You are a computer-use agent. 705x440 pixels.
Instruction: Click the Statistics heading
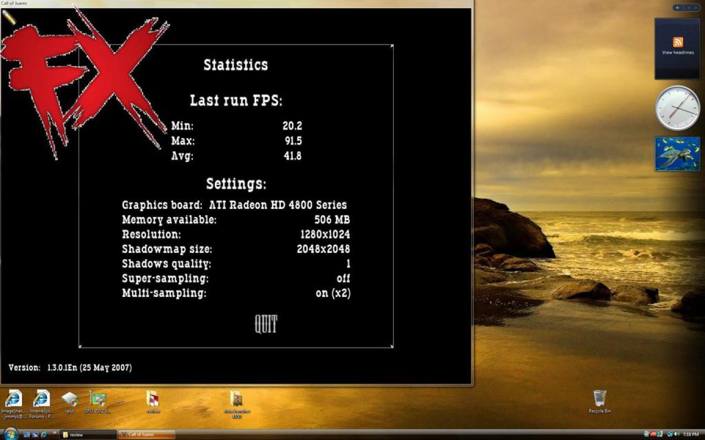(236, 65)
